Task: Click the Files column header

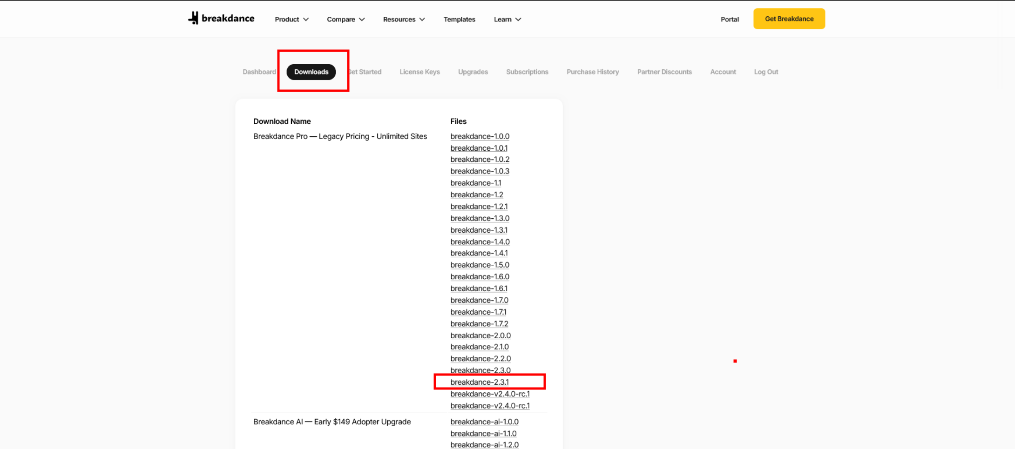Action: (458, 121)
